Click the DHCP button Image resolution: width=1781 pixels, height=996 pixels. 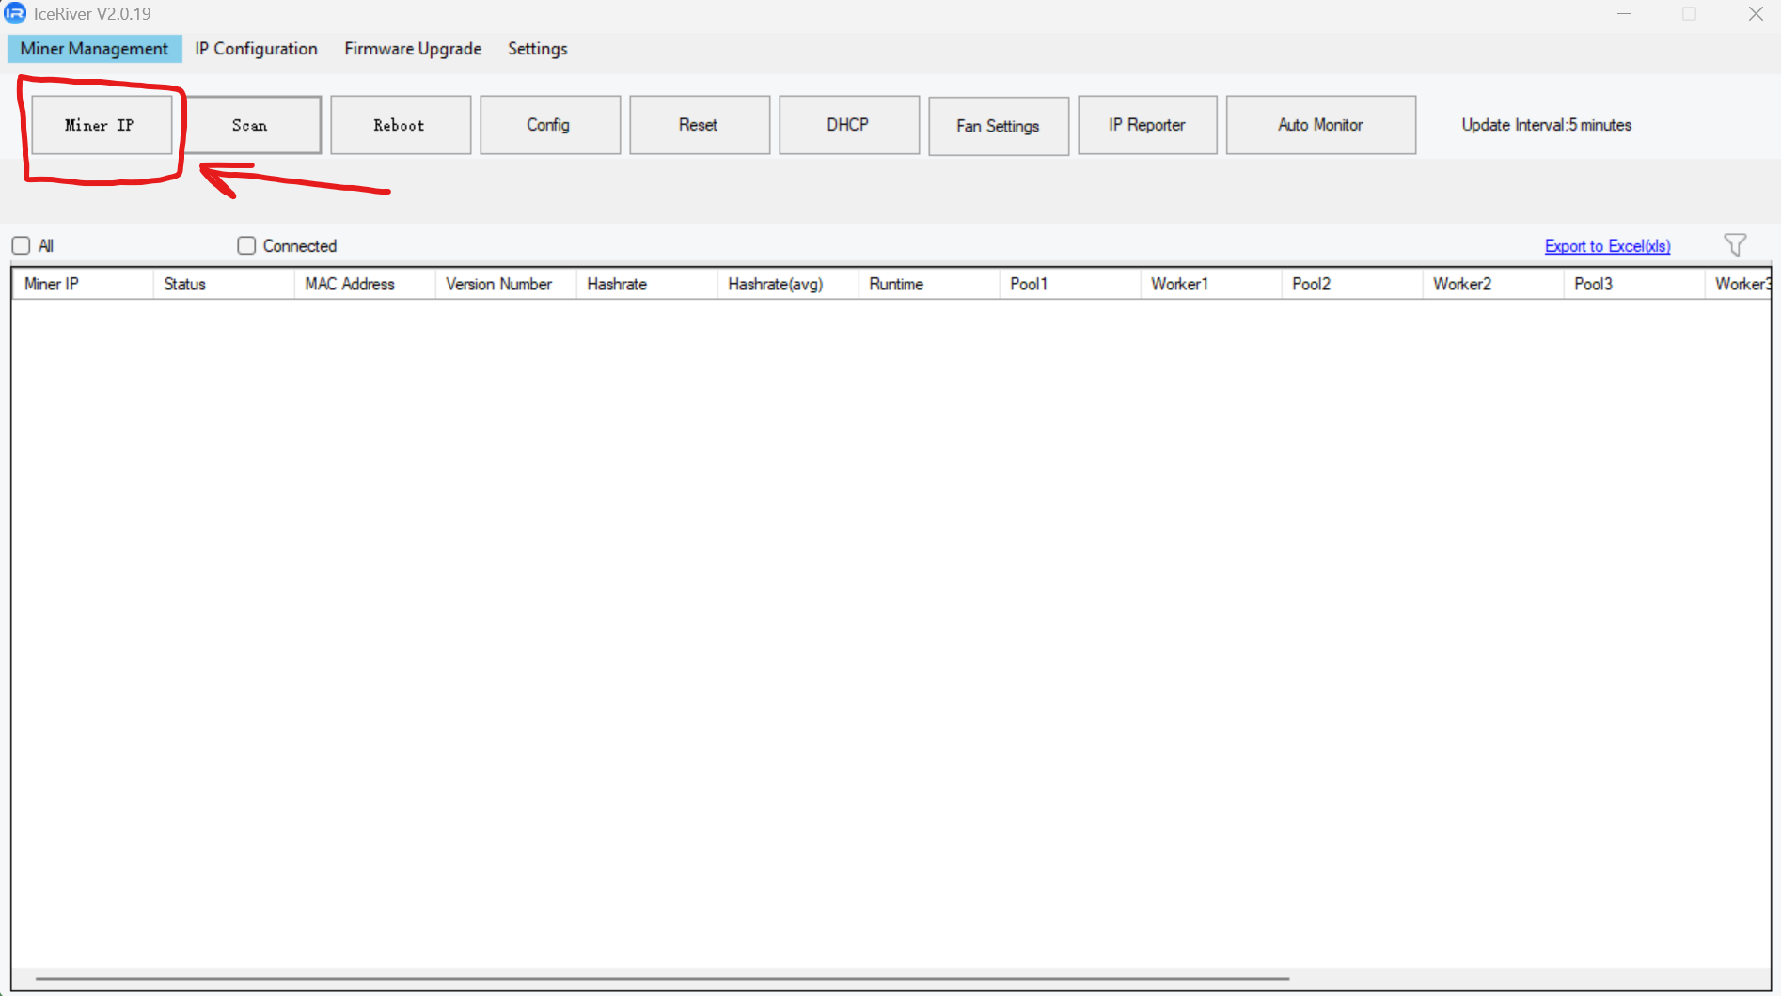pyautogui.click(x=848, y=125)
